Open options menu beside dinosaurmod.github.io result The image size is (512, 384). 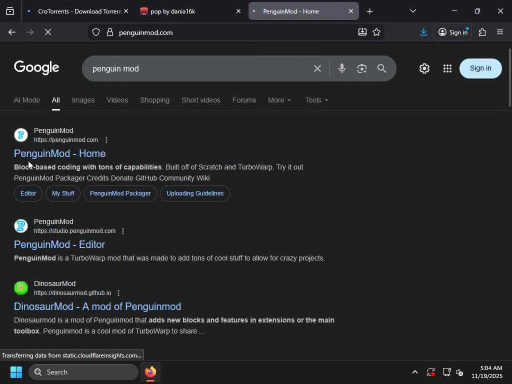pos(118,293)
